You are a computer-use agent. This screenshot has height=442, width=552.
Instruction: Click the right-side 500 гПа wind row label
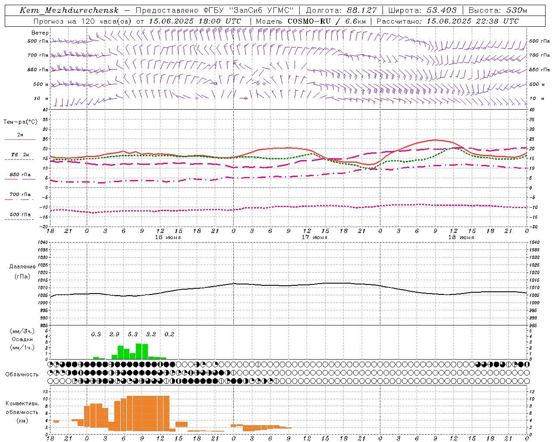[539, 41]
